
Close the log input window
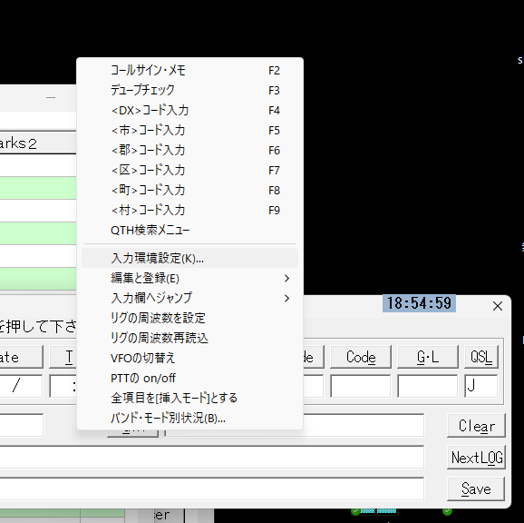click(x=498, y=306)
